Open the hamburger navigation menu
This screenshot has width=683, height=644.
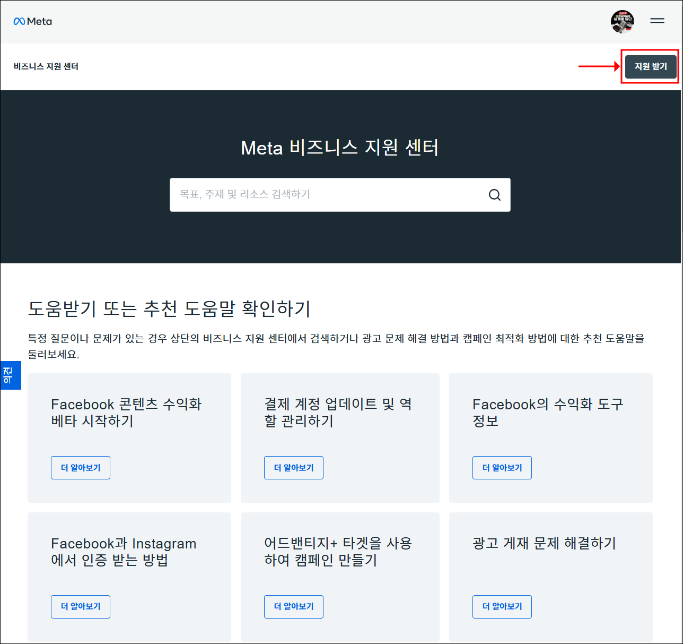[x=657, y=21]
